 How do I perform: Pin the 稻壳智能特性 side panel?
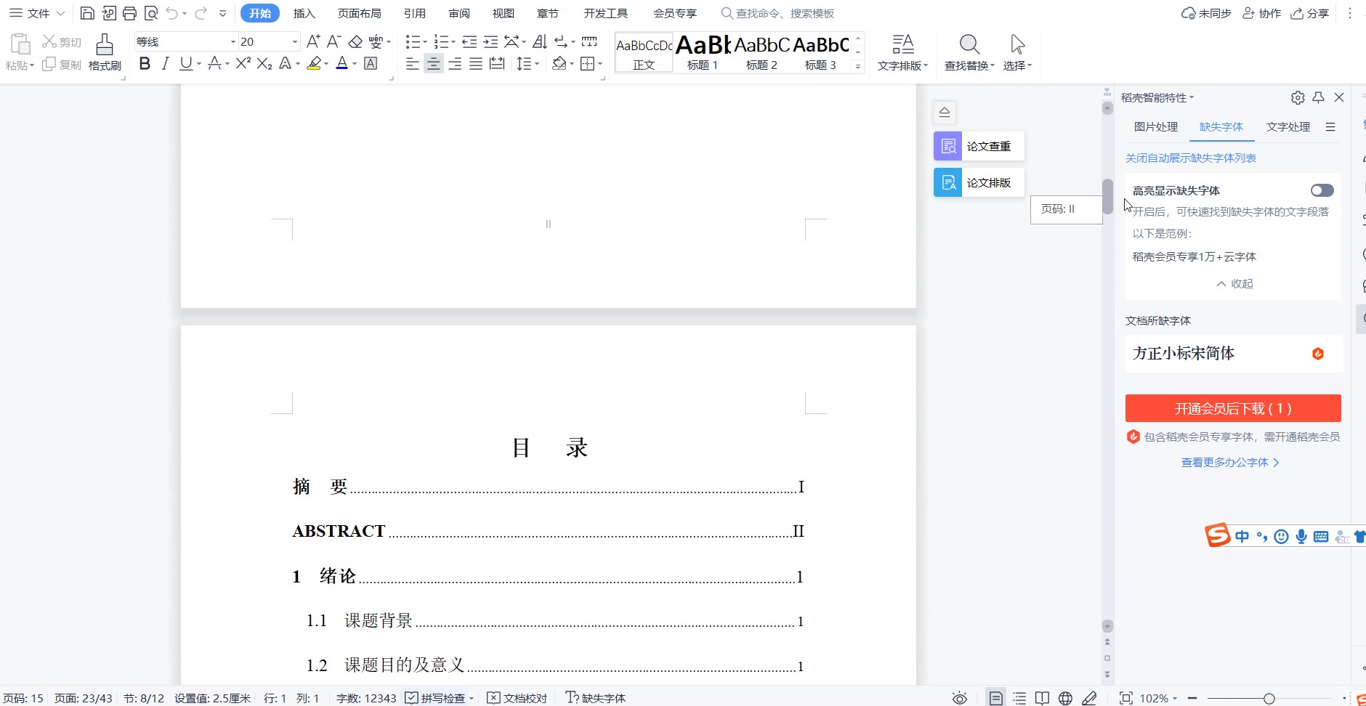1319,97
